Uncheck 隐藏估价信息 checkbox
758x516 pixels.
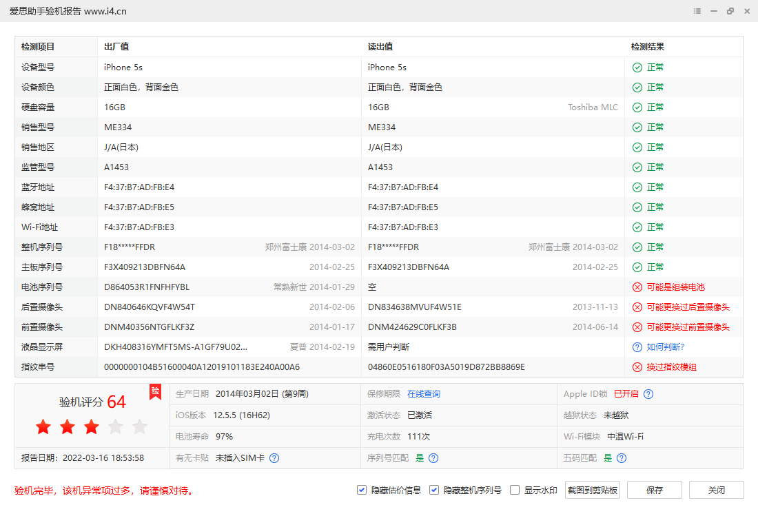[x=362, y=490]
